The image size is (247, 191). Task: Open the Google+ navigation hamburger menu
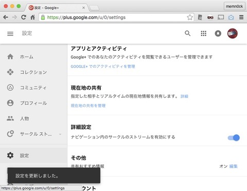point(10,33)
